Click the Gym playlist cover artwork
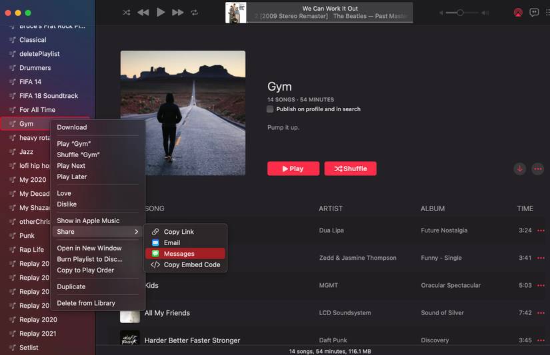Image resolution: width=550 pixels, height=355 pixels. [x=183, y=113]
